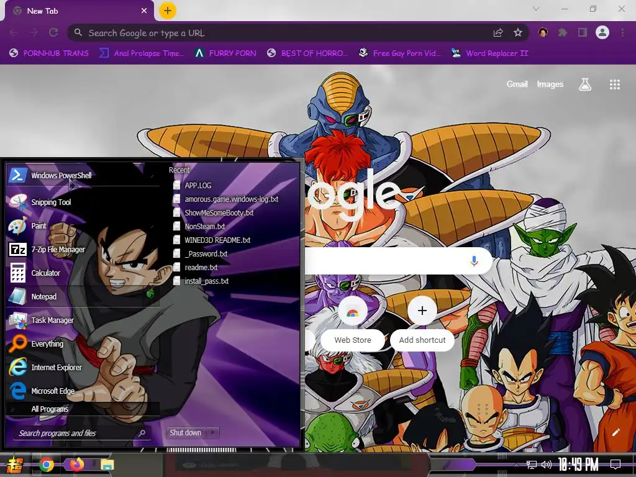Viewport: 636px width, 477px height.
Task: Open a new browser tab with plus button
Action: pyautogui.click(x=168, y=11)
